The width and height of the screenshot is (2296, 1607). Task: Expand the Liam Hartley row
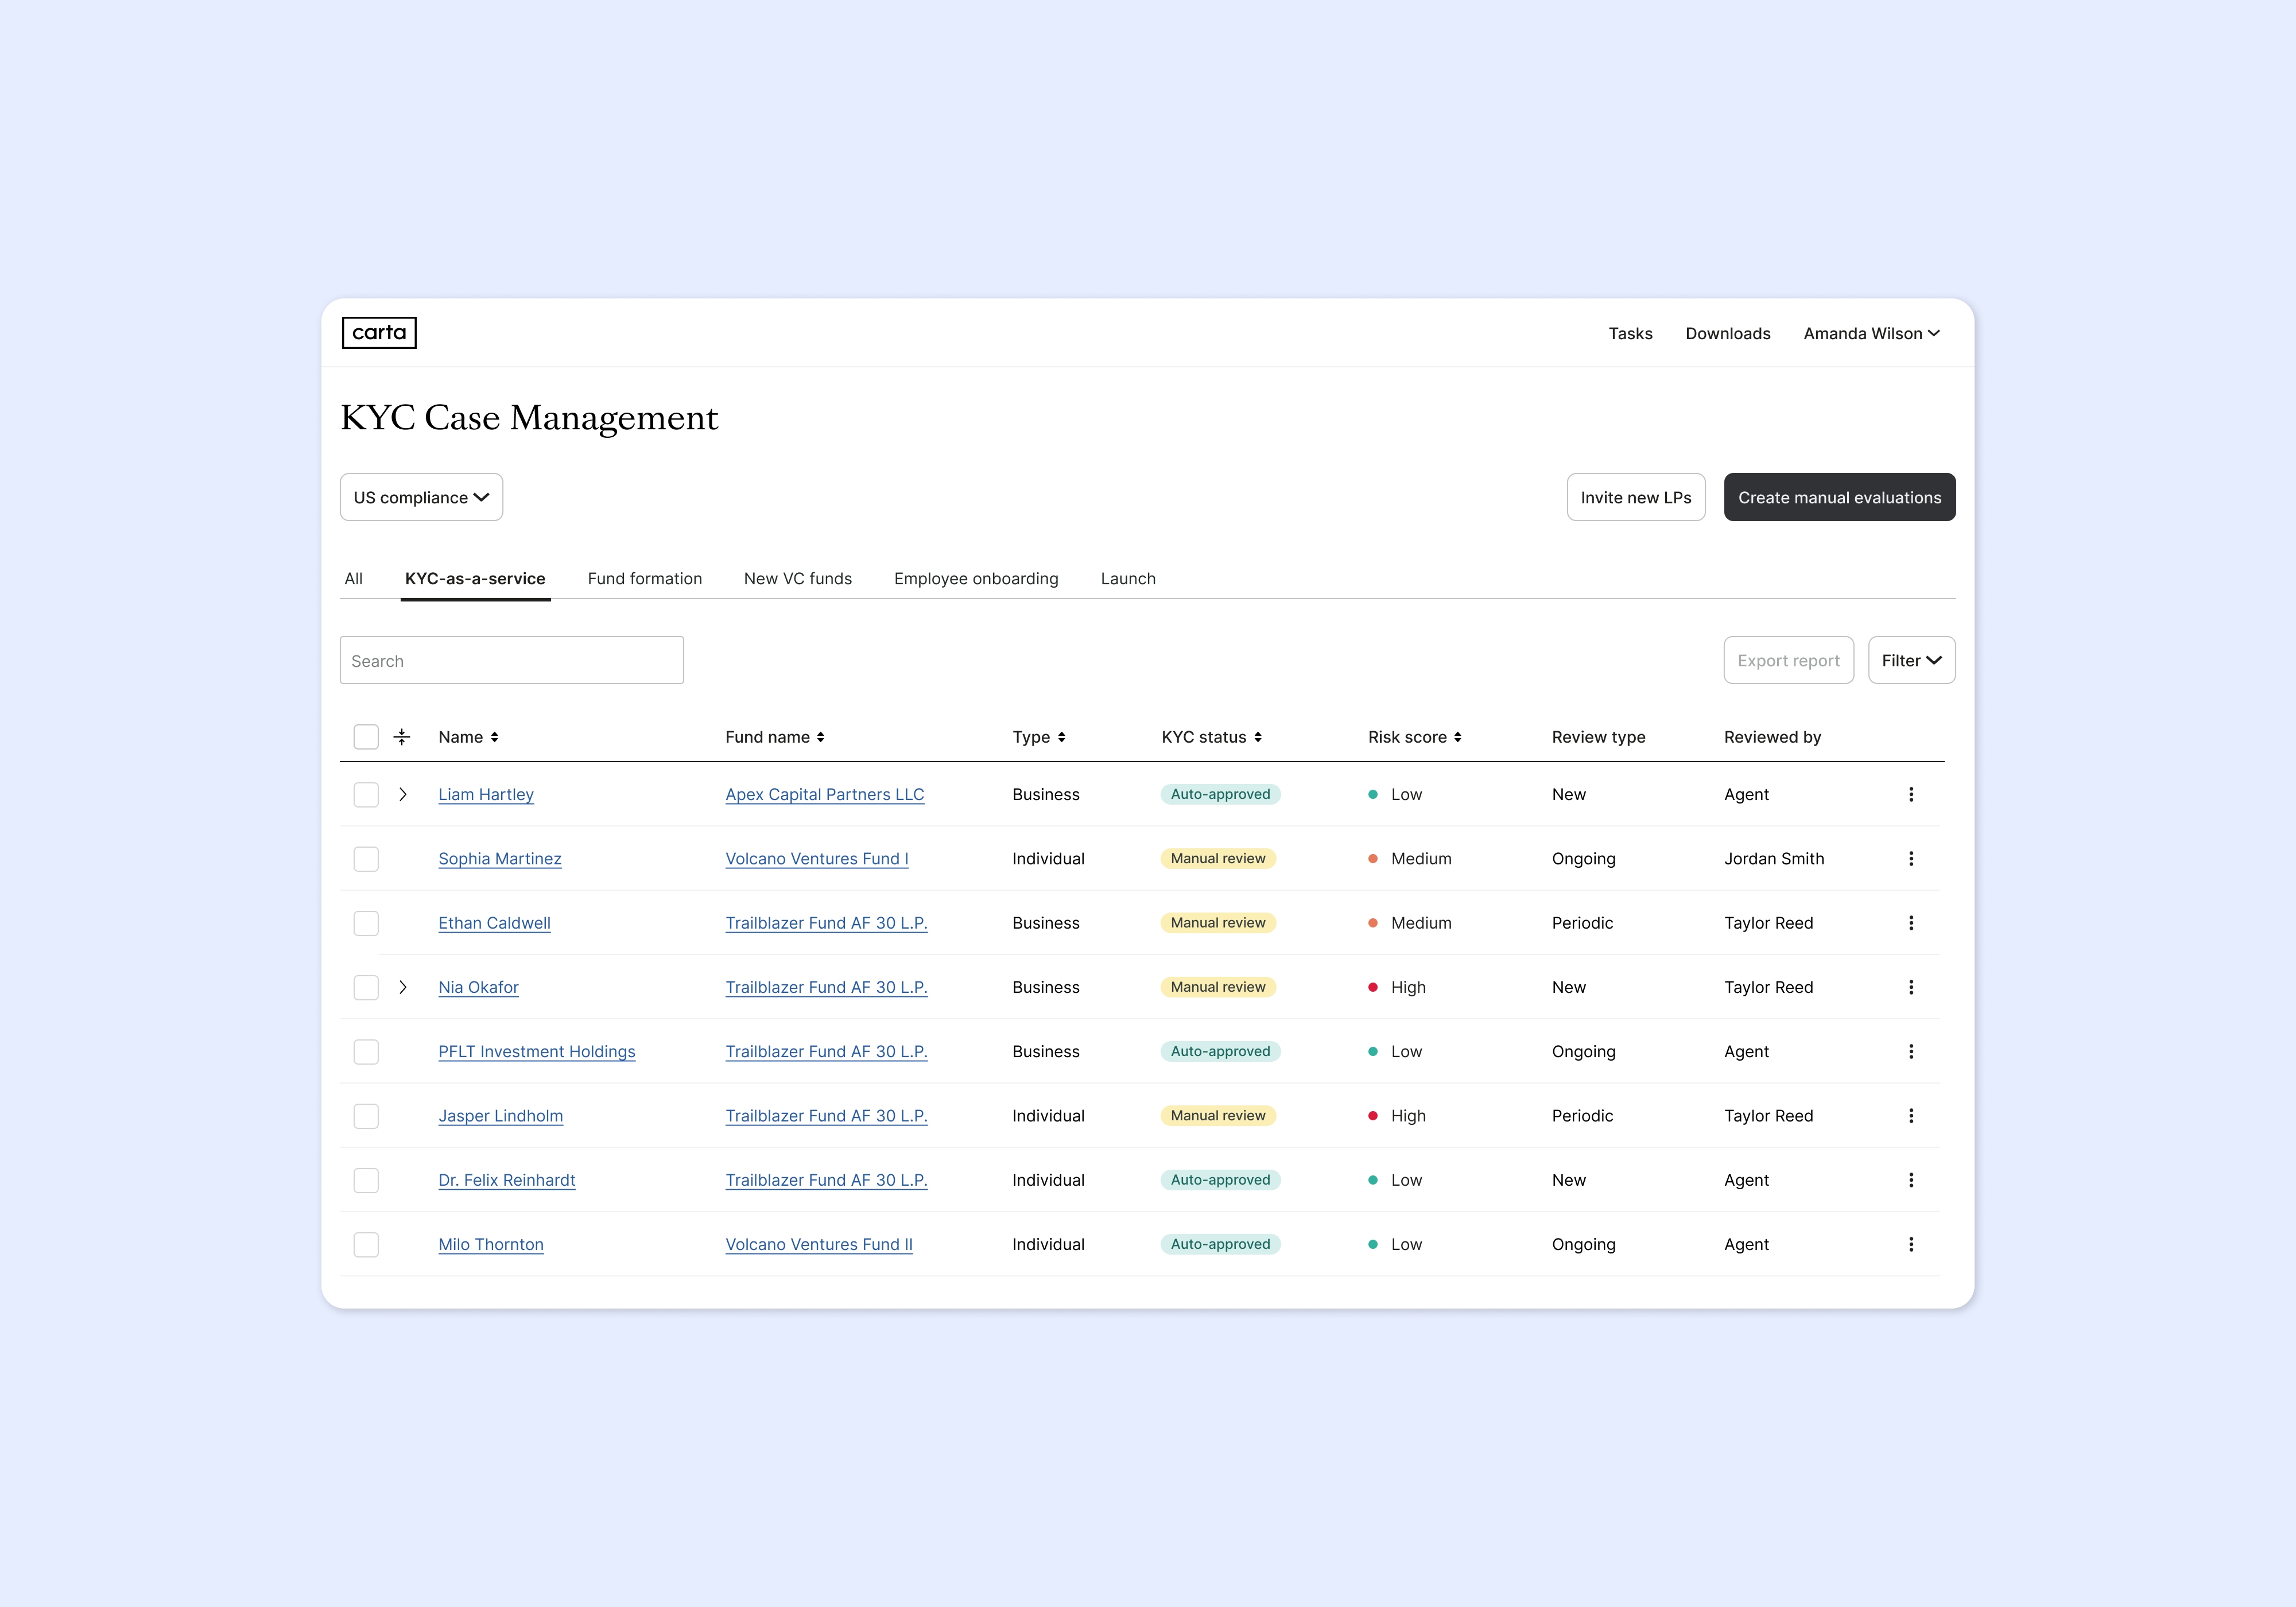pos(403,794)
